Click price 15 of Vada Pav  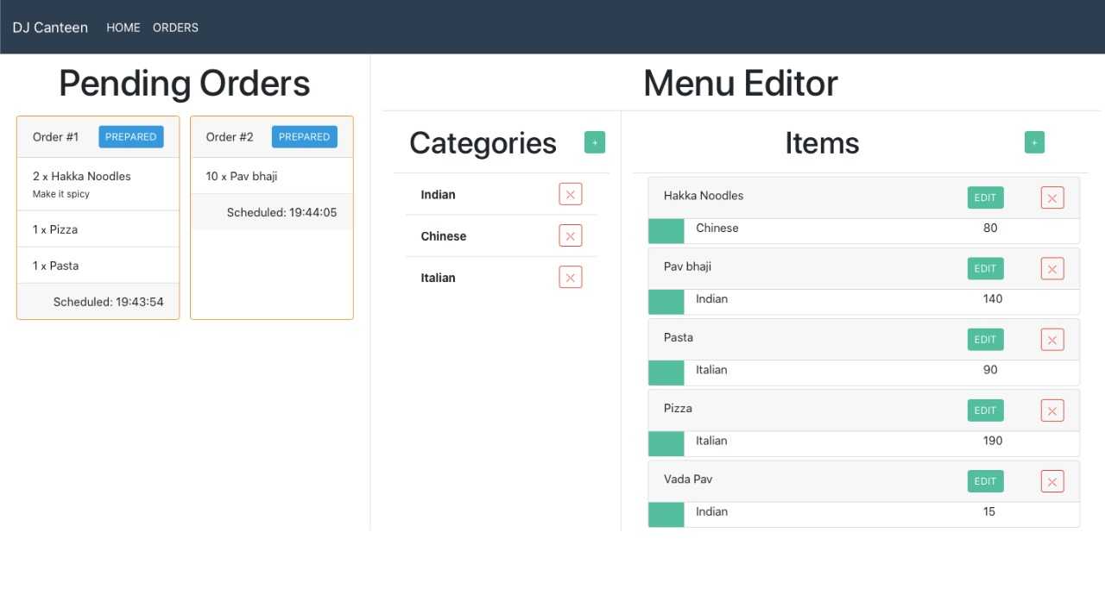coord(989,511)
